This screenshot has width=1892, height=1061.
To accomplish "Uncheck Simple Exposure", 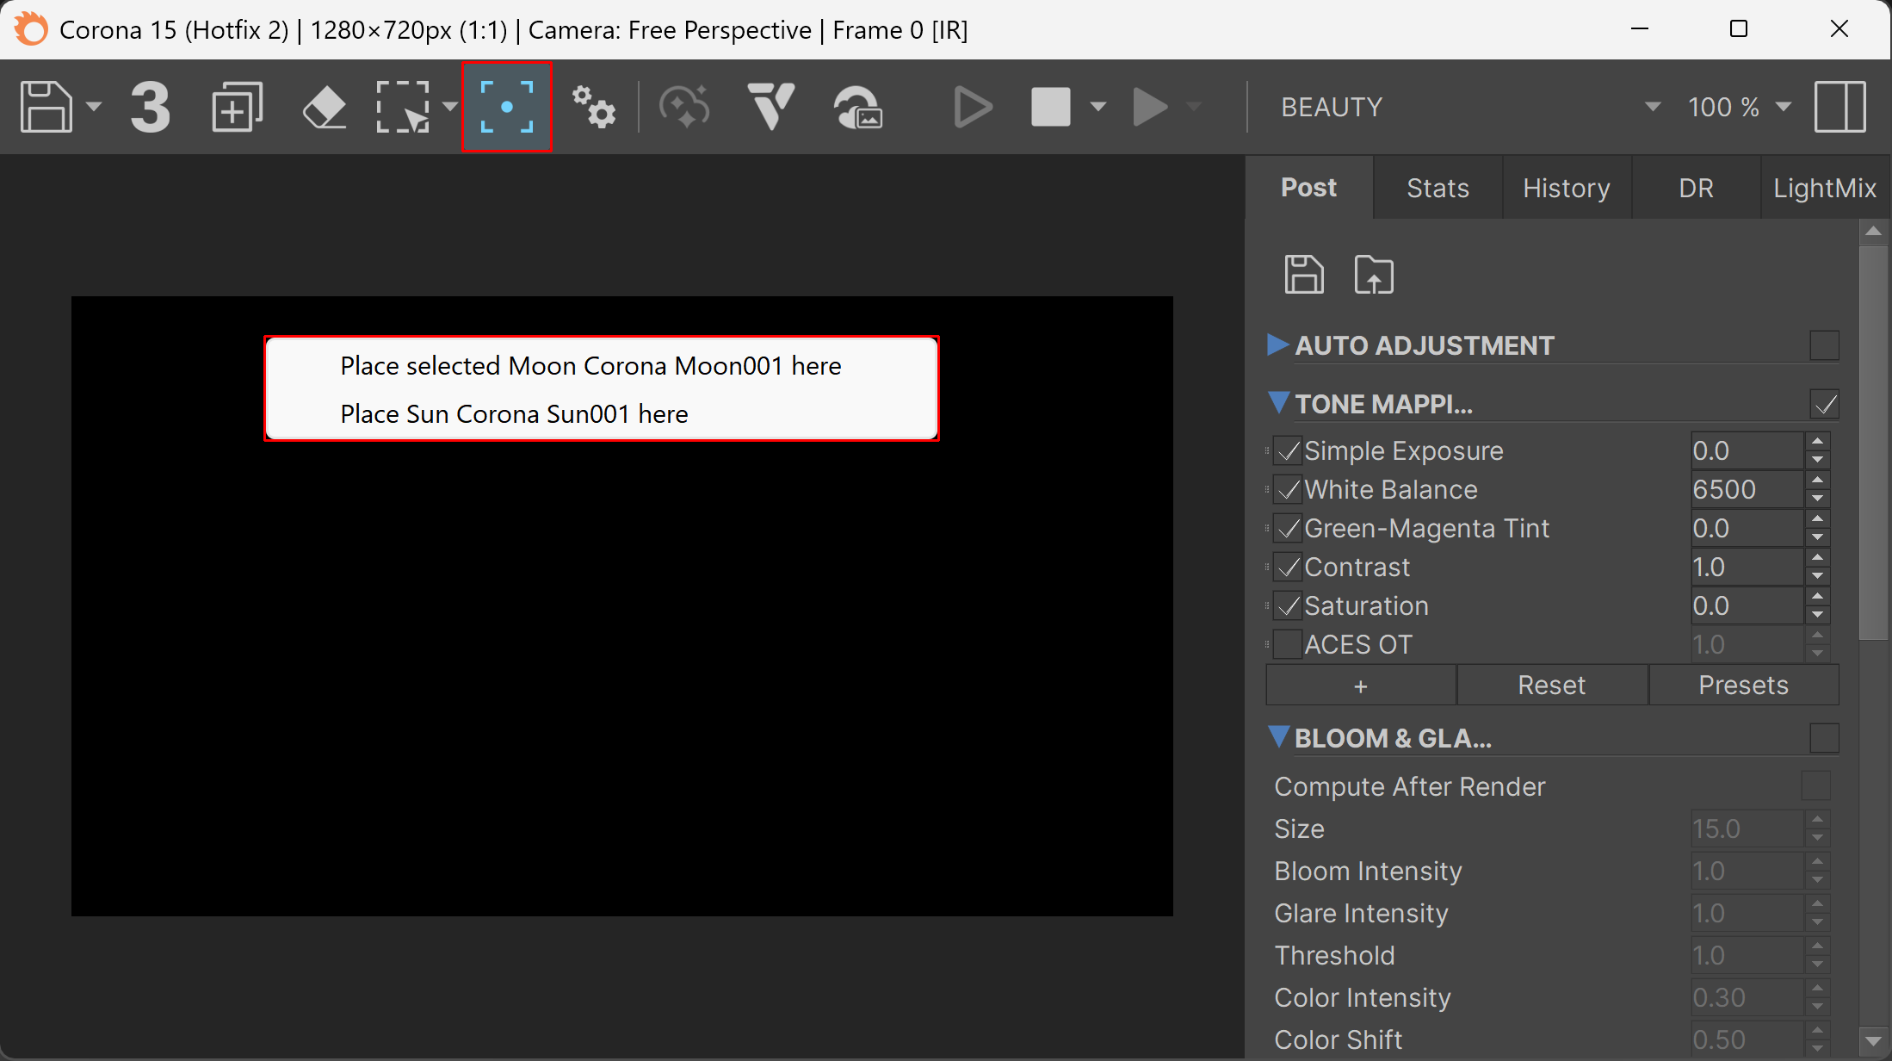I will (x=1289, y=450).
